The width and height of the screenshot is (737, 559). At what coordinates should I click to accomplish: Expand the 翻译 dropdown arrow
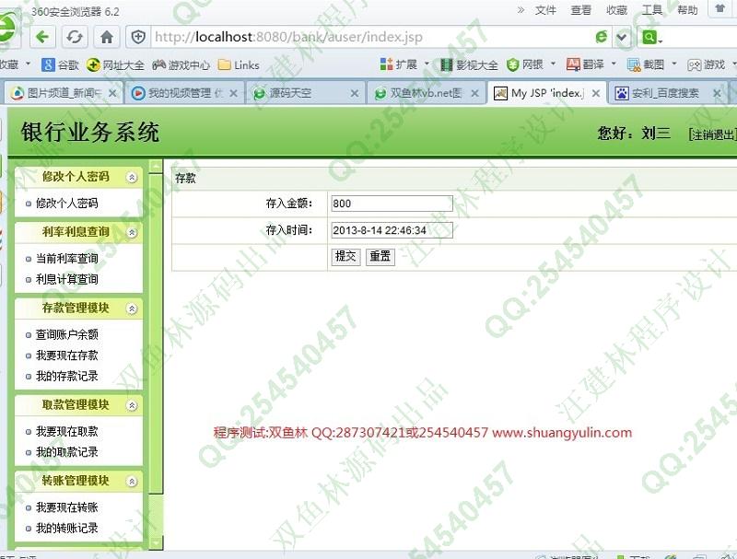click(x=614, y=64)
